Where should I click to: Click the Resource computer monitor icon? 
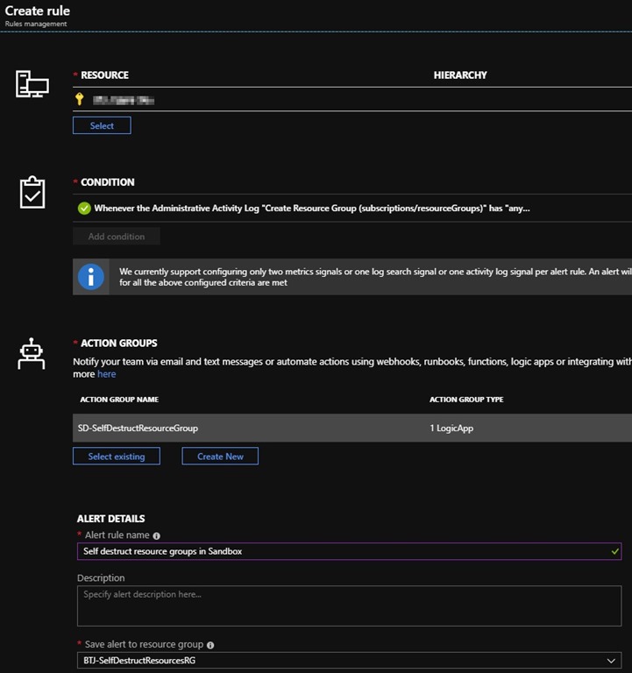coord(32,85)
